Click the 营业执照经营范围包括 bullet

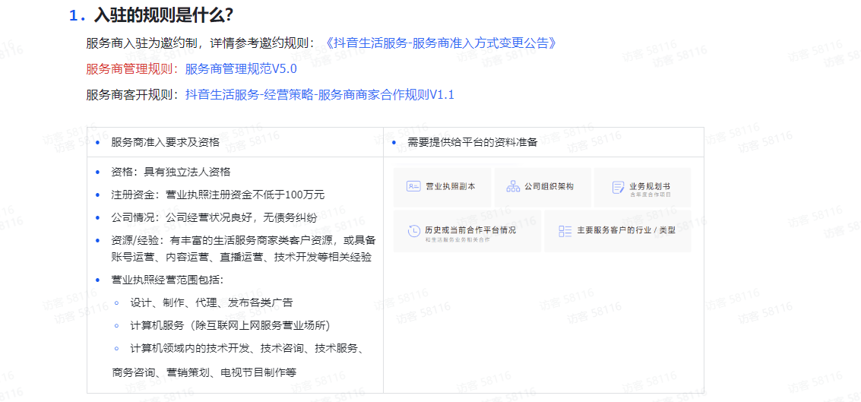coord(166,280)
